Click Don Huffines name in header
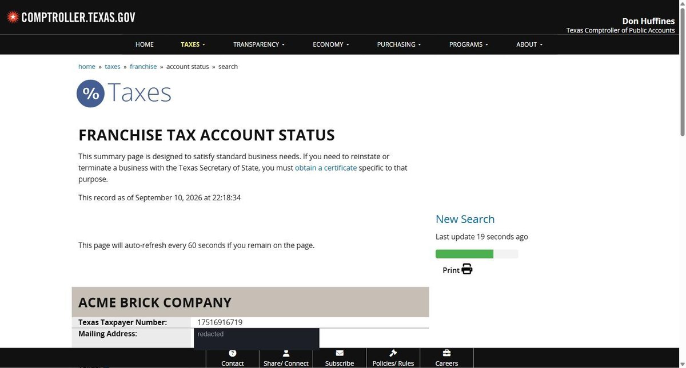 tap(648, 21)
